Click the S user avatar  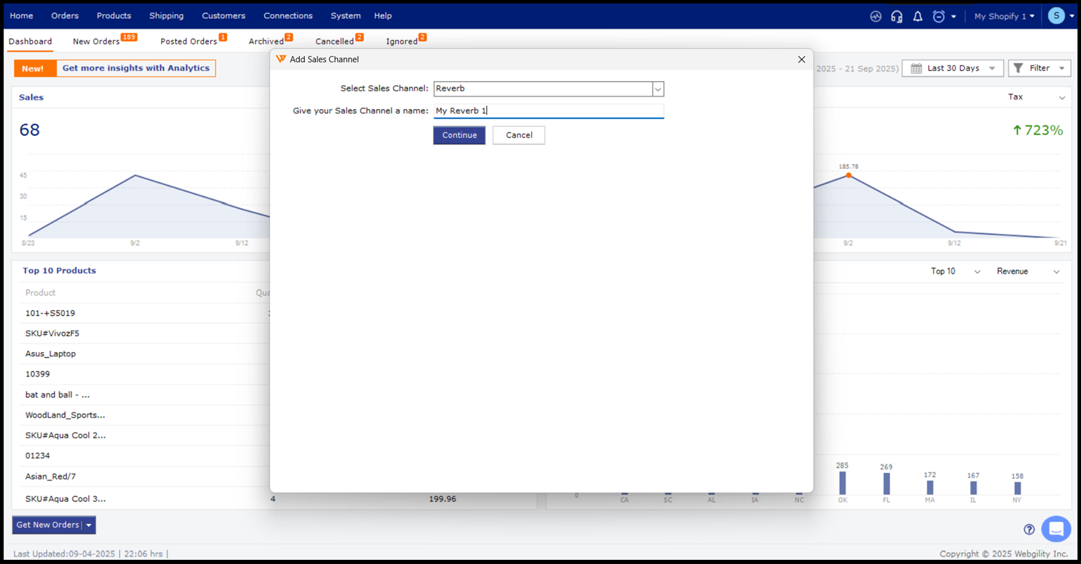click(x=1056, y=16)
